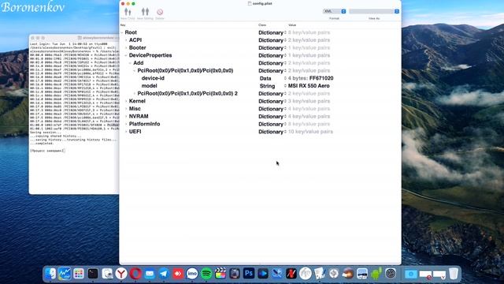Open Final Cut Pro from the dock
This screenshot has height=284, width=504.
point(220,274)
